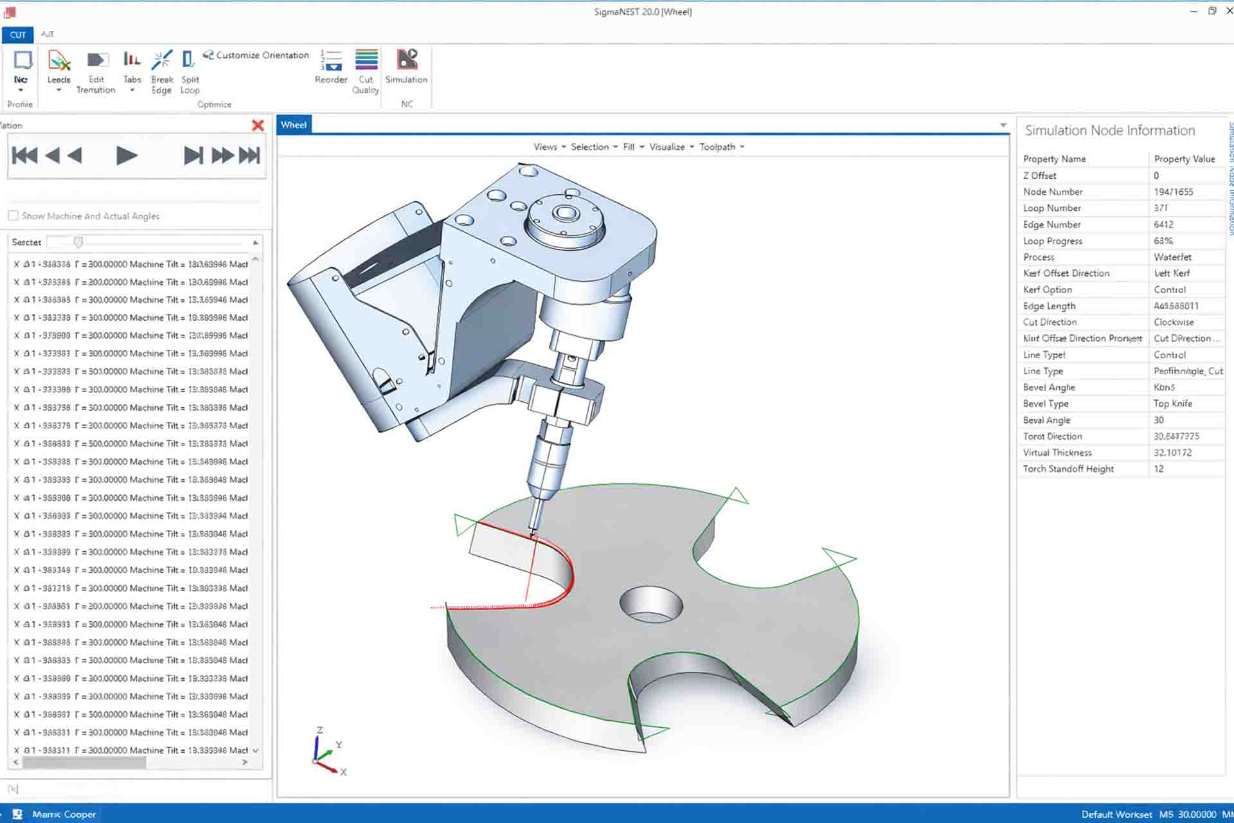The height and width of the screenshot is (823, 1234).
Task: Click the status bar user icon
Action: 17,814
